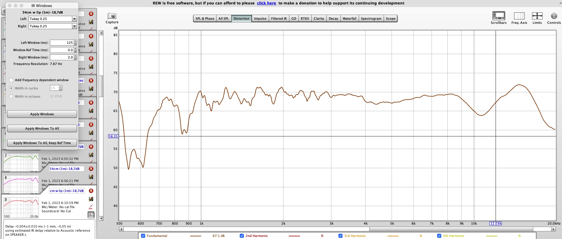Select the 'Width in octaves' radio button

[x=11, y=96]
